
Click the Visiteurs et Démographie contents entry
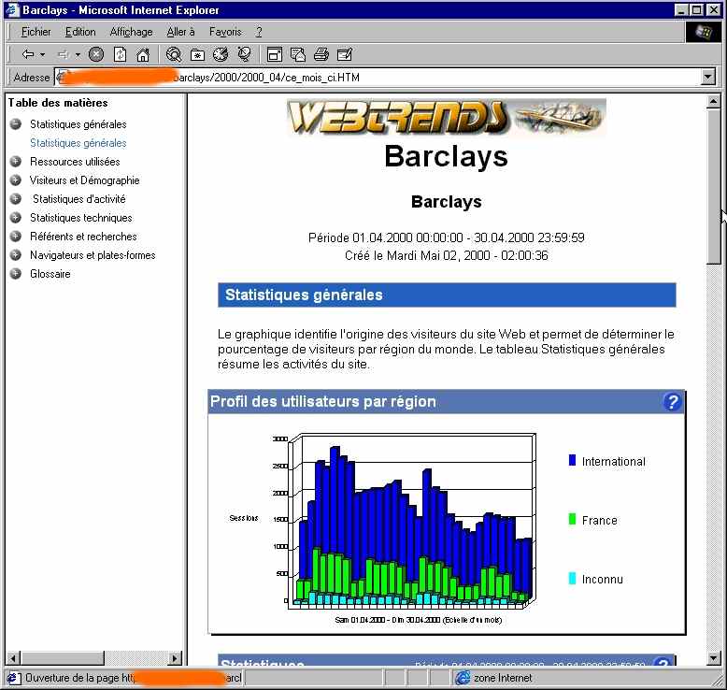(84, 180)
